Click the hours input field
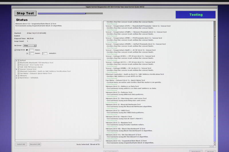229x152 pixels. [31, 53]
